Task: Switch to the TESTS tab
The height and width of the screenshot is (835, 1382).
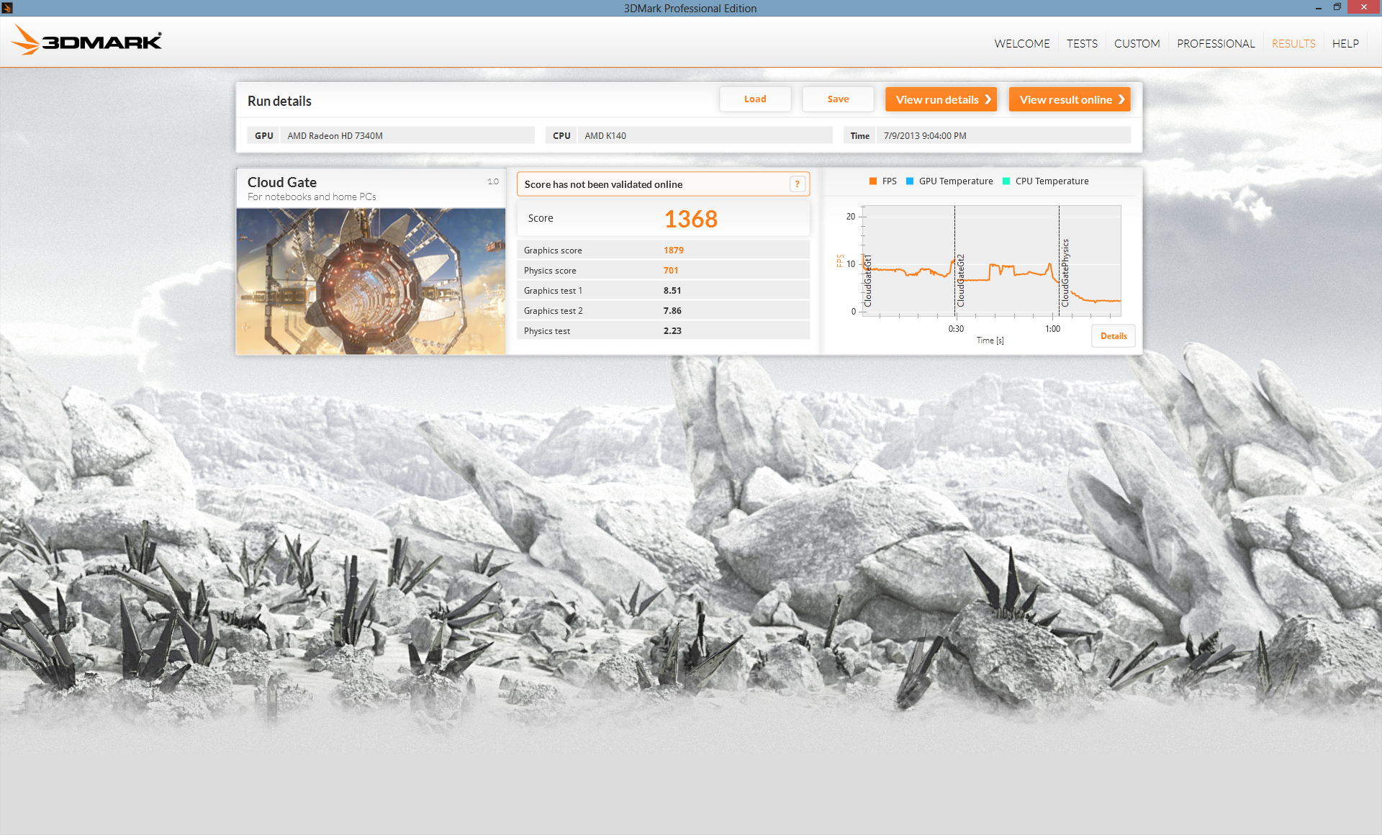Action: pyautogui.click(x=1082, y=43)
